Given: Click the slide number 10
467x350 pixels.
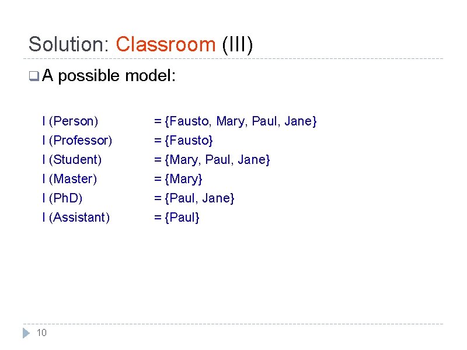Looking at the screenshot, I should [x=41, y=332].
